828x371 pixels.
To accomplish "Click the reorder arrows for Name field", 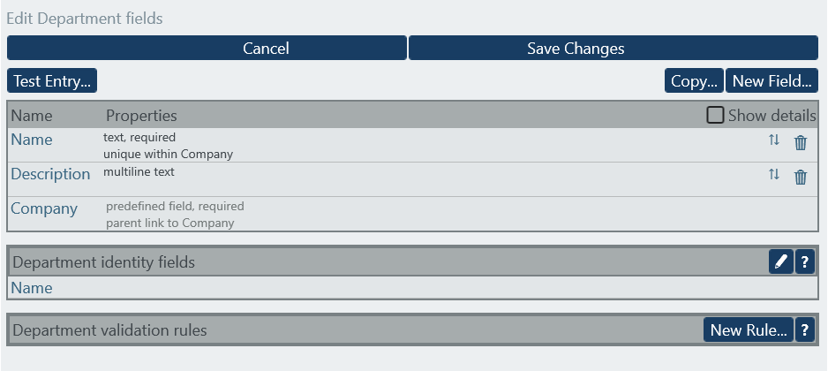I will click(774, 140).
